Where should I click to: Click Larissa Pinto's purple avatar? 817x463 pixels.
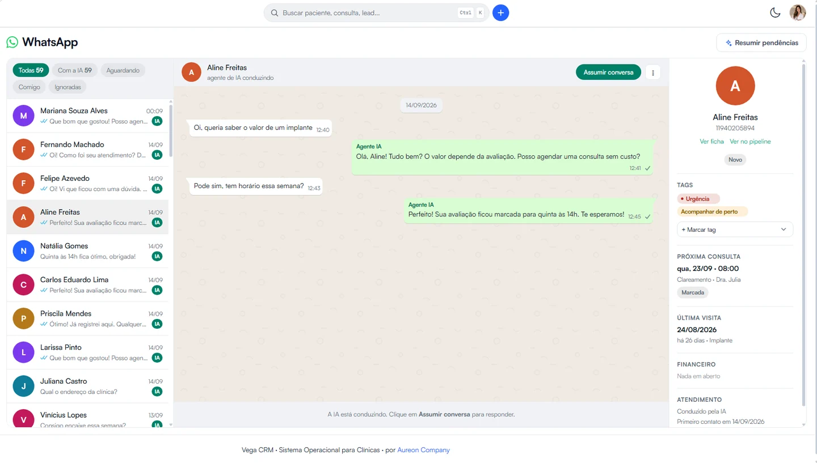[23, 352]
